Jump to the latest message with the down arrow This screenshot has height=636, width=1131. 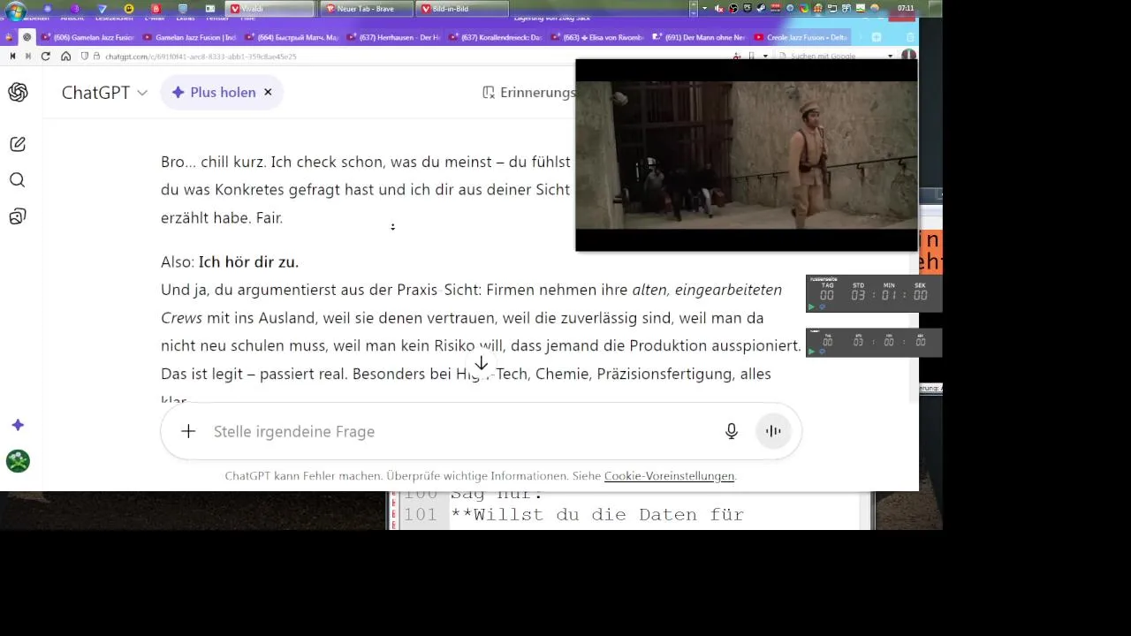click(482, 364)
